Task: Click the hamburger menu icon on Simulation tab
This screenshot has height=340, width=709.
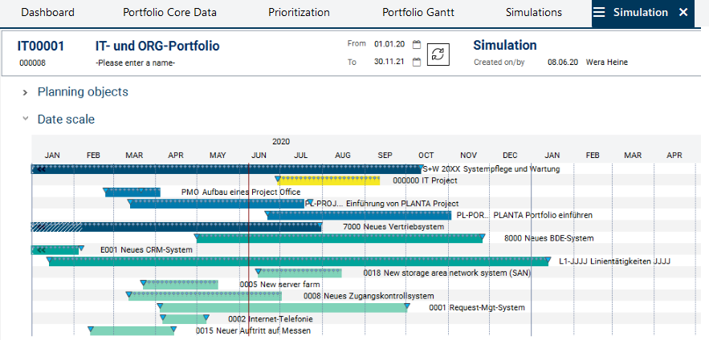Action: [599, 13]
